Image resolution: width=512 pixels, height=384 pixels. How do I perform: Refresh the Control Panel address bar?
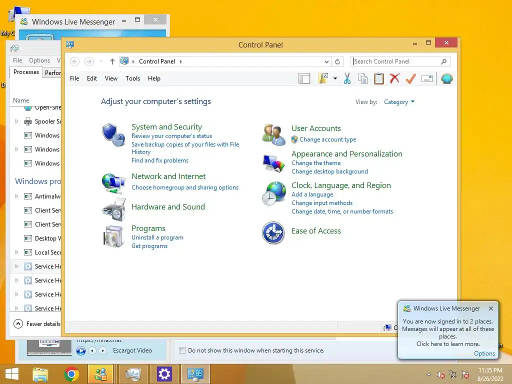[337, 61]
